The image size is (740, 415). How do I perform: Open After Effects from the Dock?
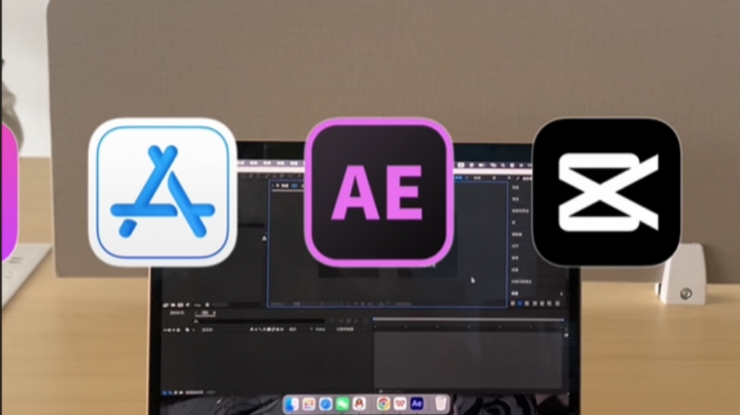[417, 403]
